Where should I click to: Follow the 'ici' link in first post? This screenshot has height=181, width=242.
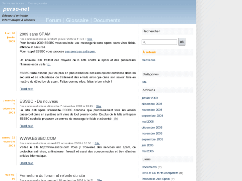(x=49, y=64)
